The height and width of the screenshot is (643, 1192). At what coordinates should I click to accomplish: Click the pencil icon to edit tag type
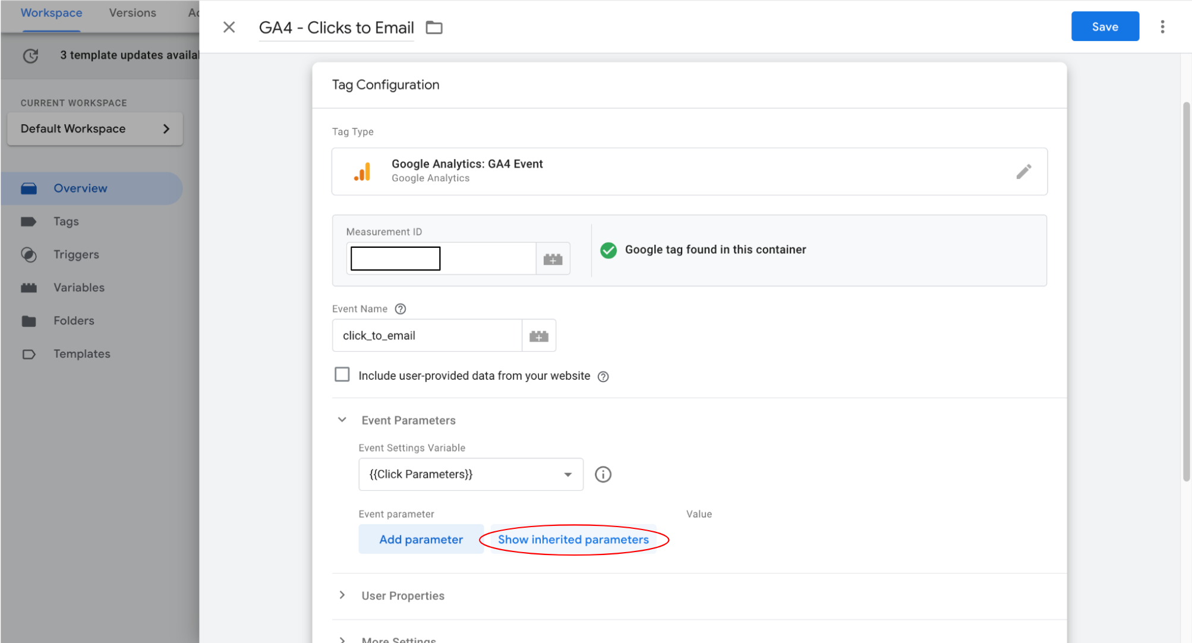1023,172
